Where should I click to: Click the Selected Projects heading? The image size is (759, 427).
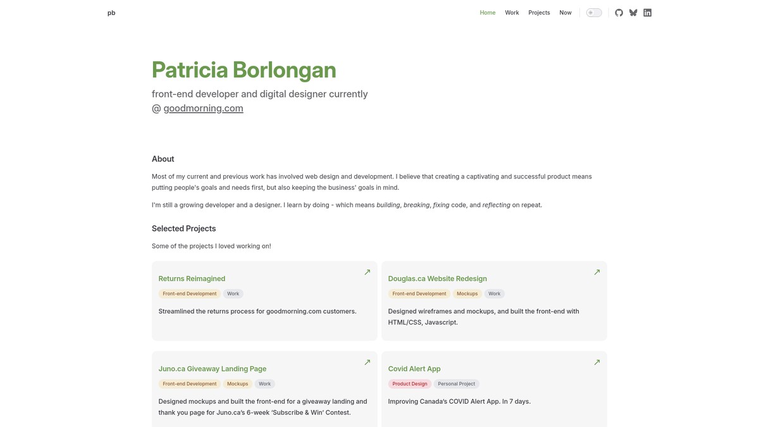point(183,228)
